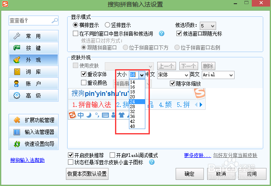The width and height of the screenshot is (271, 186).
Task: Select the 外观 appearance tab
Action: pyautogui.click(x=34, y=60)
